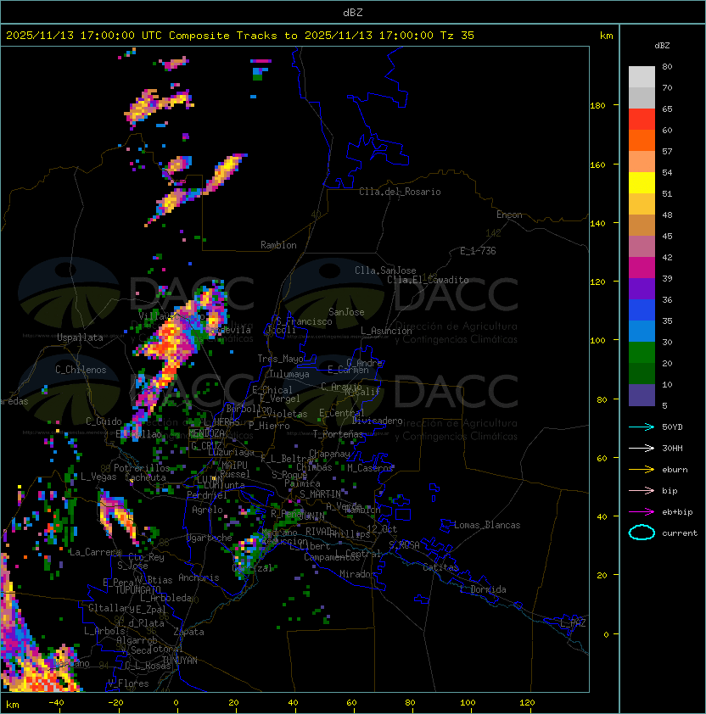
Task: Click the 'La_Carrera' map label
Action: 95,552
